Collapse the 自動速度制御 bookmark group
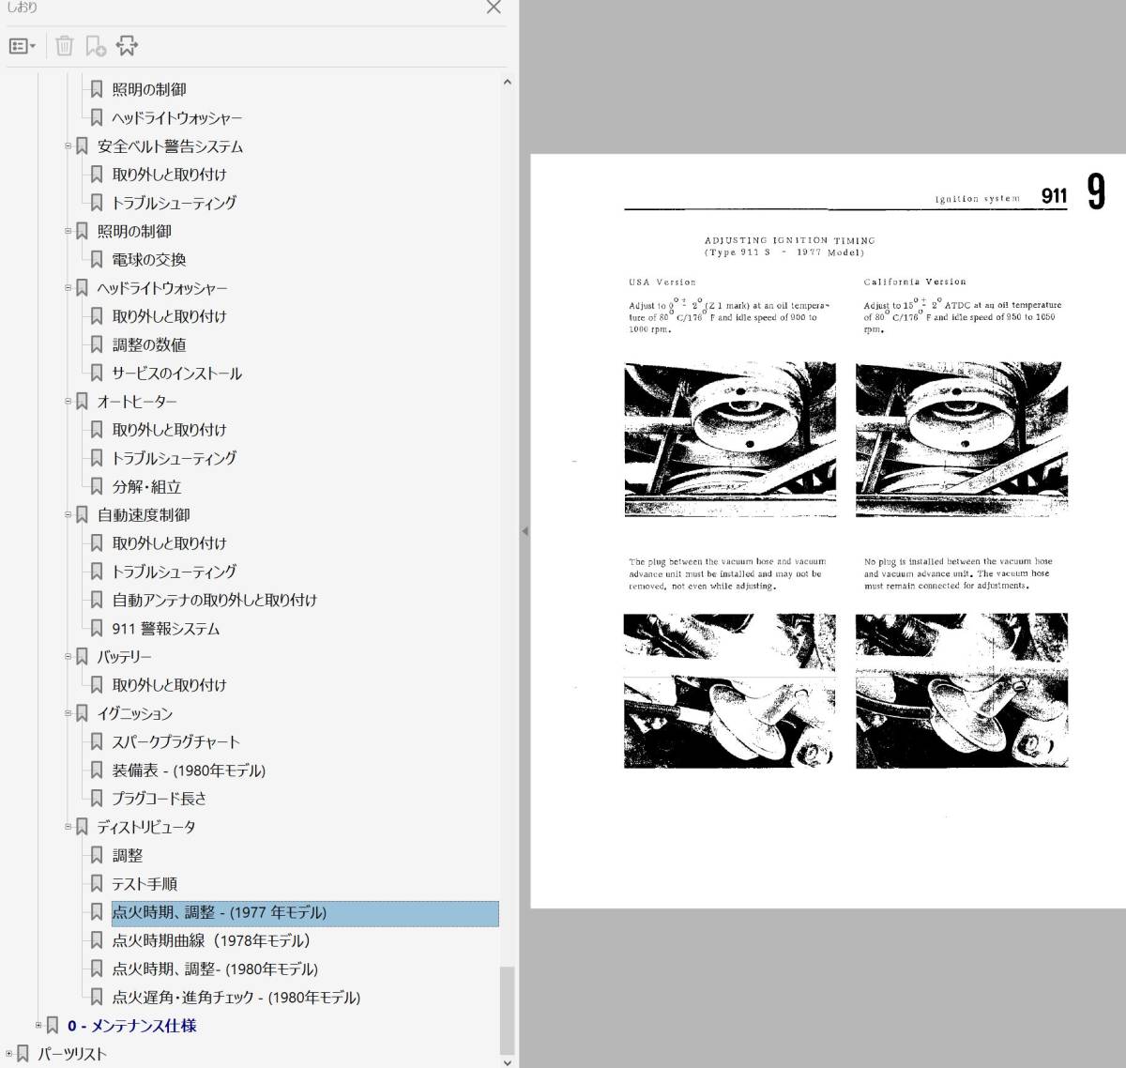The height and width of the screenshot is (1068, 1126). pos(68,514)
